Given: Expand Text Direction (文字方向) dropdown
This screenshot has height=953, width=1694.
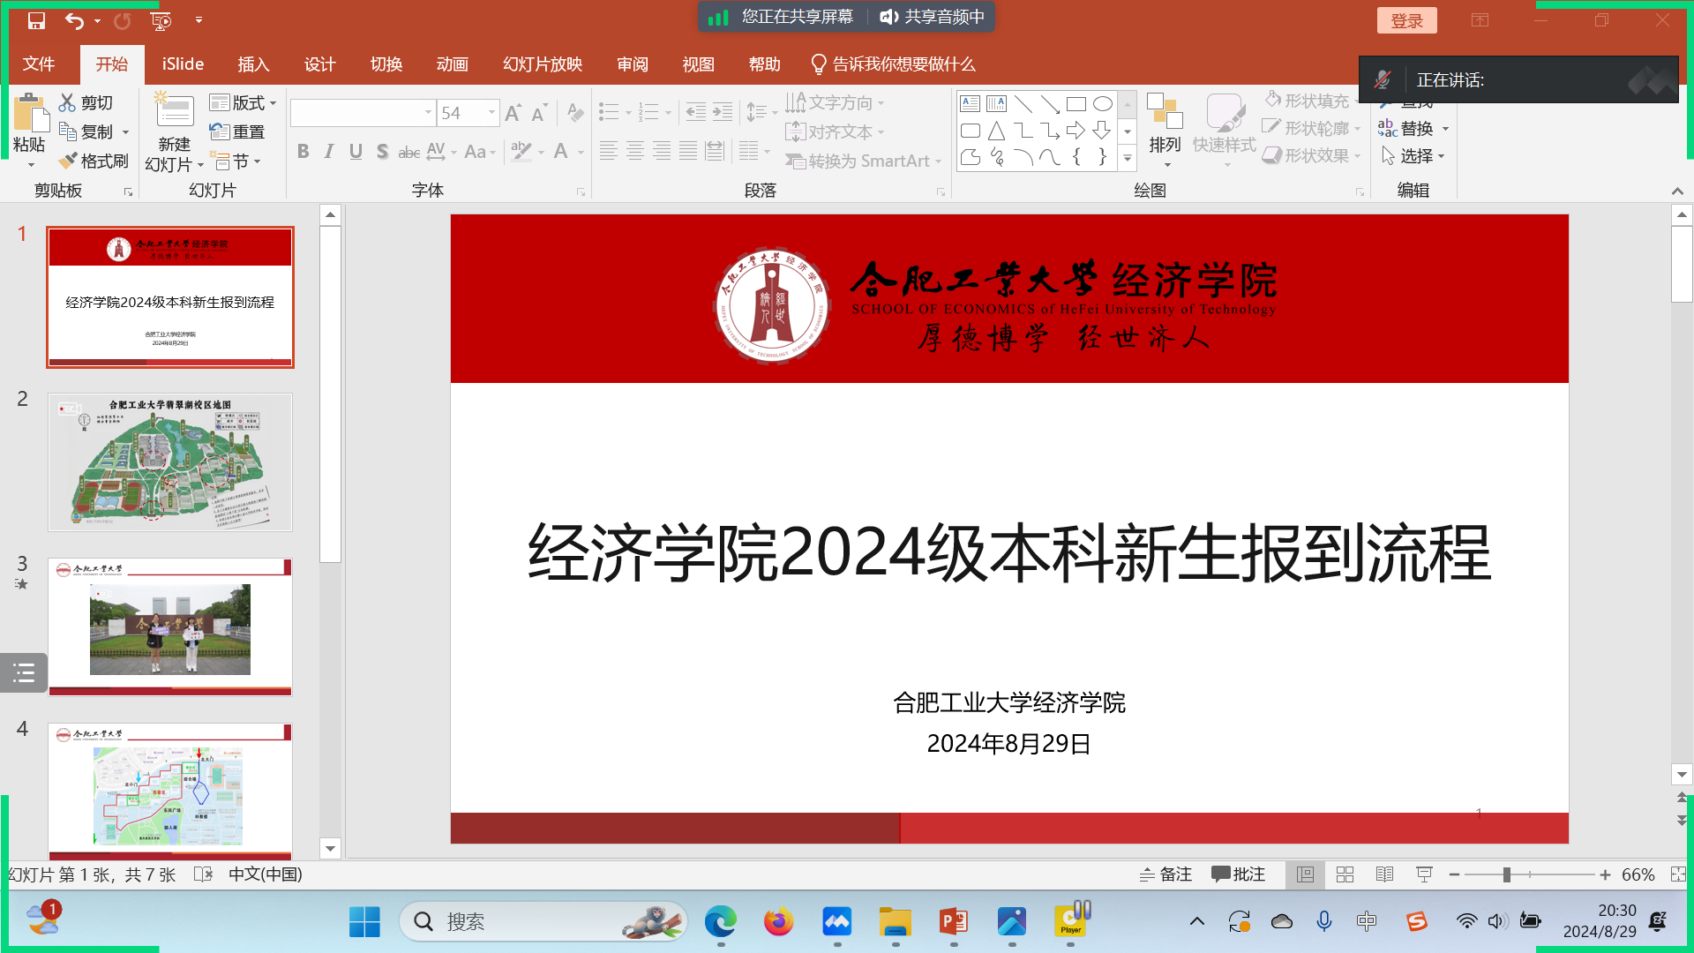Looking at the screenshot, I should tap(835, 102).
